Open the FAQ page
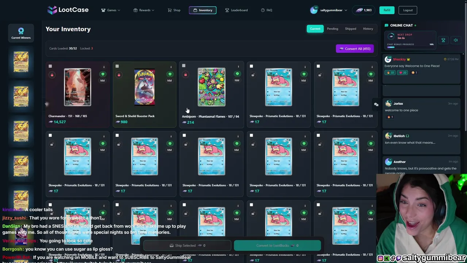The height and width of the screenshot is (263, 467). (267, 10)
